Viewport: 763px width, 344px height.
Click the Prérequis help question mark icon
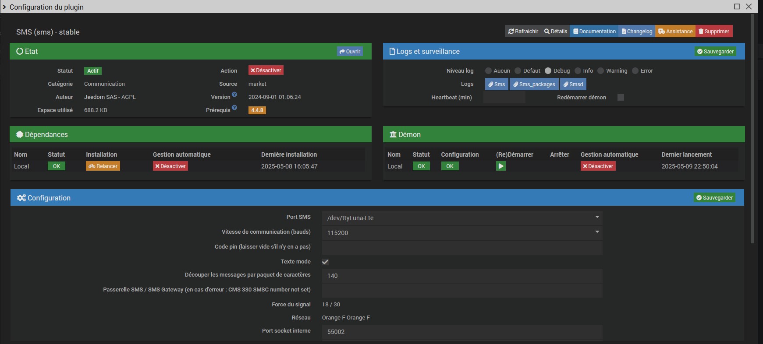[234, 108]
